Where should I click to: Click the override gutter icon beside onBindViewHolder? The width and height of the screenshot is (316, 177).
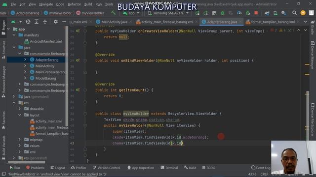[78, 60]
